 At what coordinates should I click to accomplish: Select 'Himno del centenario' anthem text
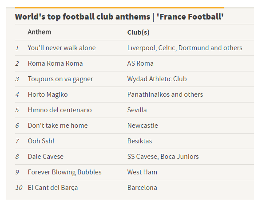coord(60,110)
